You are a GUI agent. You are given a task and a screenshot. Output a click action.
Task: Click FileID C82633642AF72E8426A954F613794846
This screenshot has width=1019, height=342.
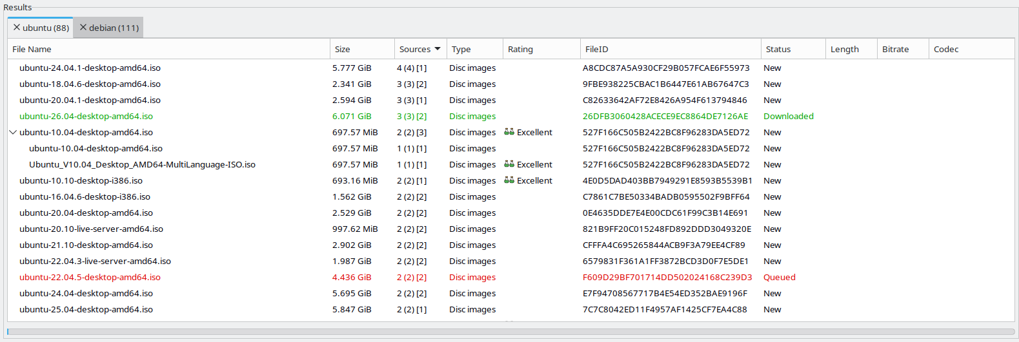pyautogui.click(x=665, y=100)
